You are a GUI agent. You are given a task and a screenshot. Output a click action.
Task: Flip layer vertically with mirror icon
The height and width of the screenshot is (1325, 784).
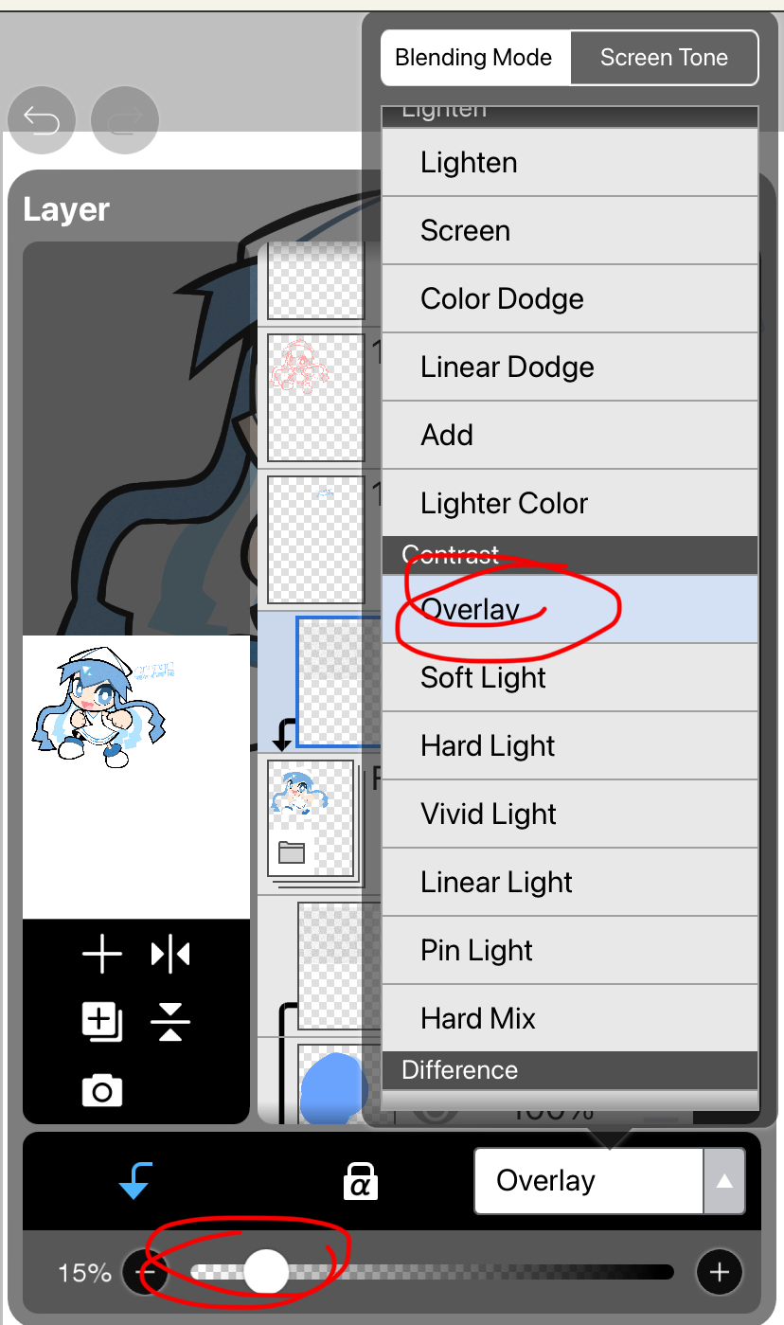[x=170, y=1022]
